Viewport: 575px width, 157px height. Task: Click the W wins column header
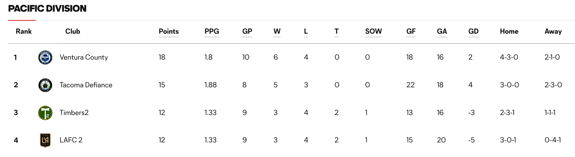[277, 31]
